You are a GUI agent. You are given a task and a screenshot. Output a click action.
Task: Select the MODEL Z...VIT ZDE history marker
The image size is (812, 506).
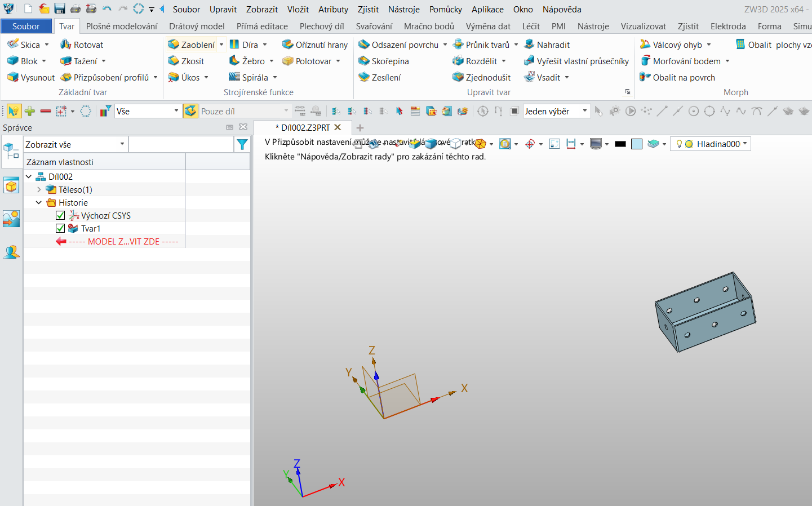pos(117,241)
